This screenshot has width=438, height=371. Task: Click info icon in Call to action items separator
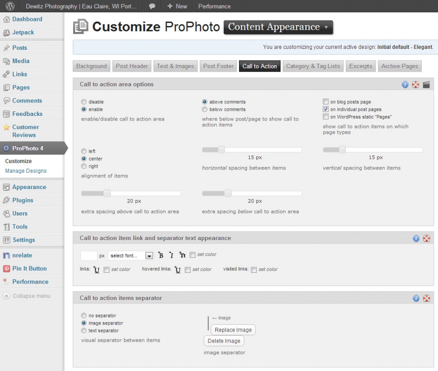(x=416, y=298)
